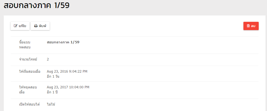Select the Aug 23, 2017 end time

pyautogui.click(x=68, y=87)
